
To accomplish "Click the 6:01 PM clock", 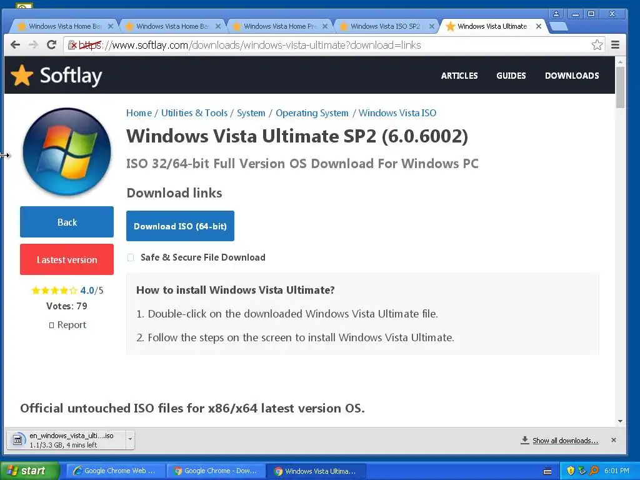I will pyautogui.click(x=617, y=471).
